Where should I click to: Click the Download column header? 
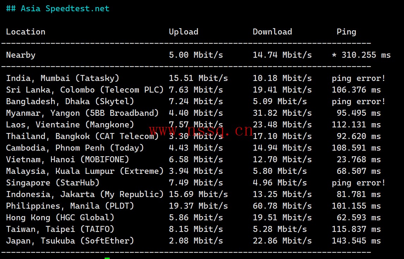point(273,32)
